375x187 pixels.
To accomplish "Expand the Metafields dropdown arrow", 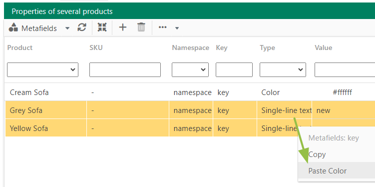I will (67, 28).
